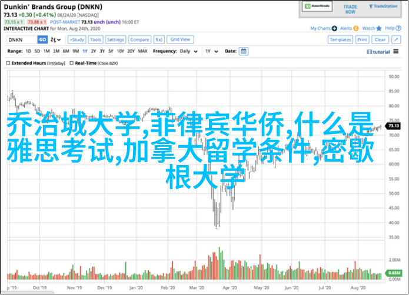Image resolution: width=409 pixels, height=295 pixels.
Task: Click the DNKN symbol input field
Action: (22, 40)
